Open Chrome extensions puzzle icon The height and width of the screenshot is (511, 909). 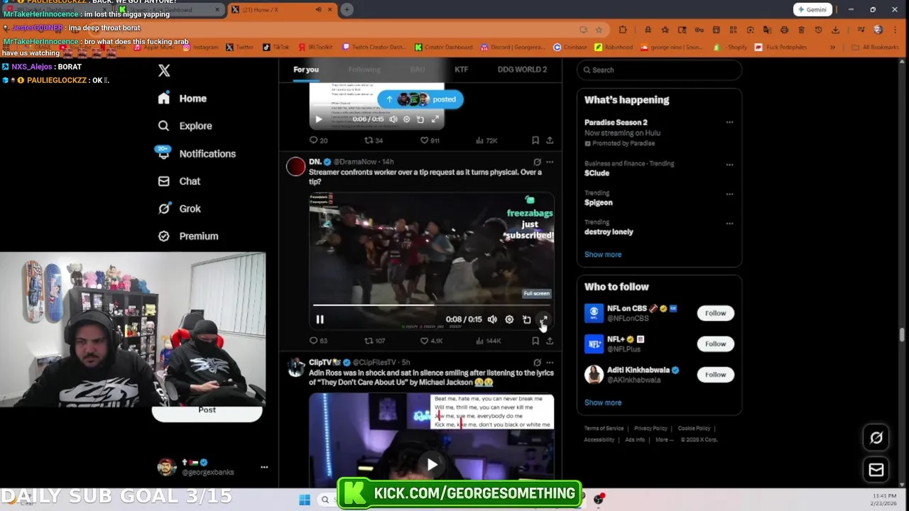point(623,30)
